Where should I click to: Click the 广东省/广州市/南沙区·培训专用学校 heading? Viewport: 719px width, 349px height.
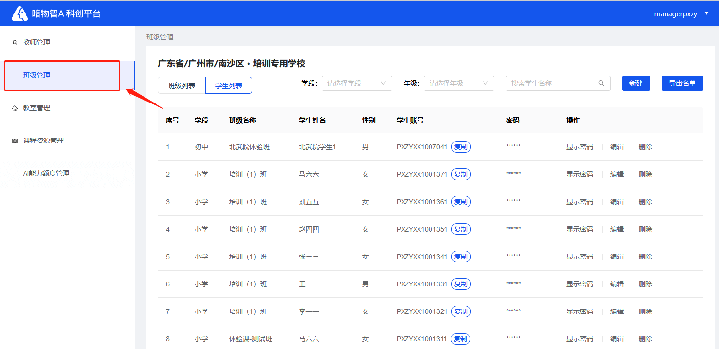pos(232,64)
